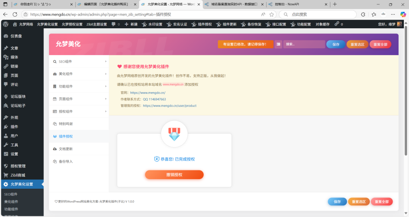Open Zibll主题设置 in admin bar
The height and width of the screenshot is (217, 409).
pos(97,24)
